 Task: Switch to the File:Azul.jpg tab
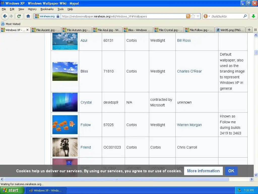point(107,30)
